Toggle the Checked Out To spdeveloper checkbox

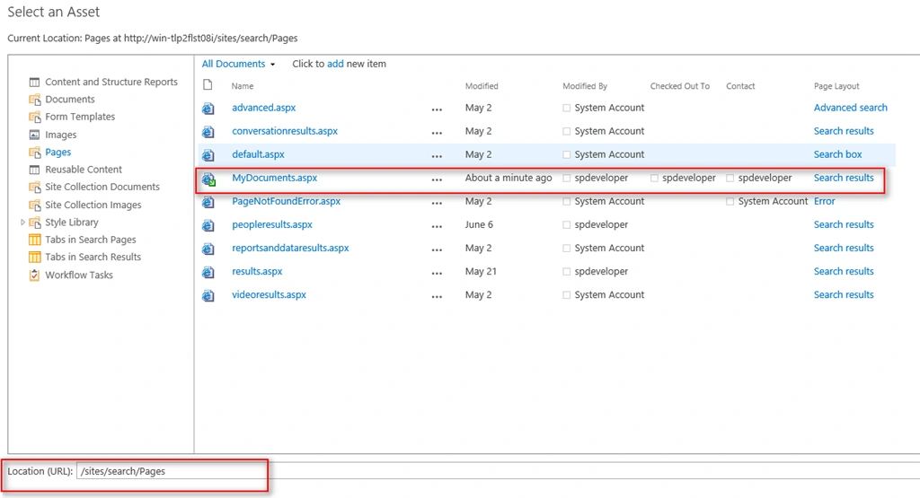[x=654, y=178]
